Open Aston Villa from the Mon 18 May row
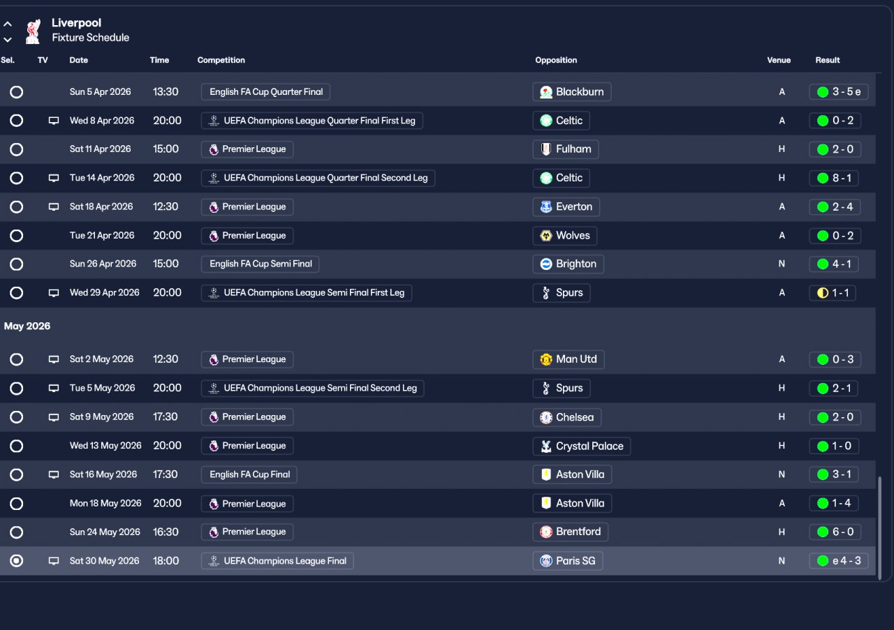 pyautogui.click(x=572, y=503)
